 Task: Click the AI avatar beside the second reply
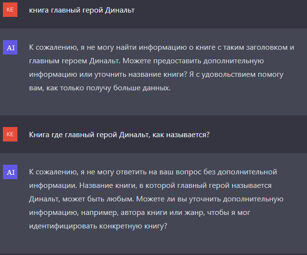click(x=10, y=172)
